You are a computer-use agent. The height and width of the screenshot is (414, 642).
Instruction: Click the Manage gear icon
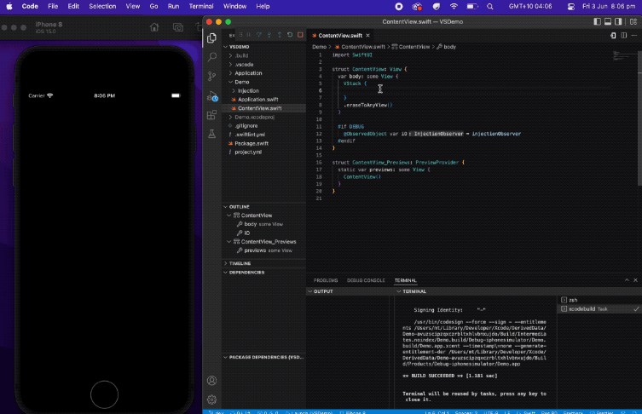pyautogui.click(x=211, y=399)
